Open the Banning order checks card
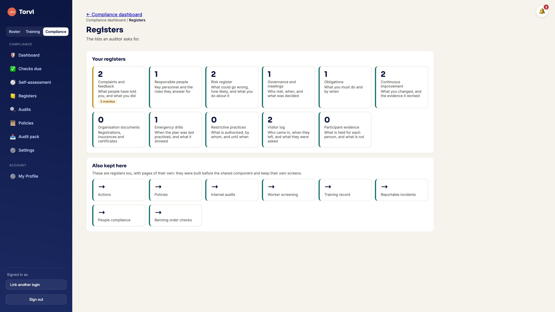This screenshot has height=312, width=555. click(x=175, y=216)
